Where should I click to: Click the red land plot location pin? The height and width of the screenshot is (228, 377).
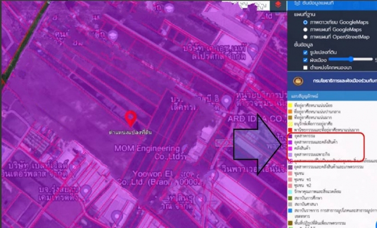coord(131,118)
